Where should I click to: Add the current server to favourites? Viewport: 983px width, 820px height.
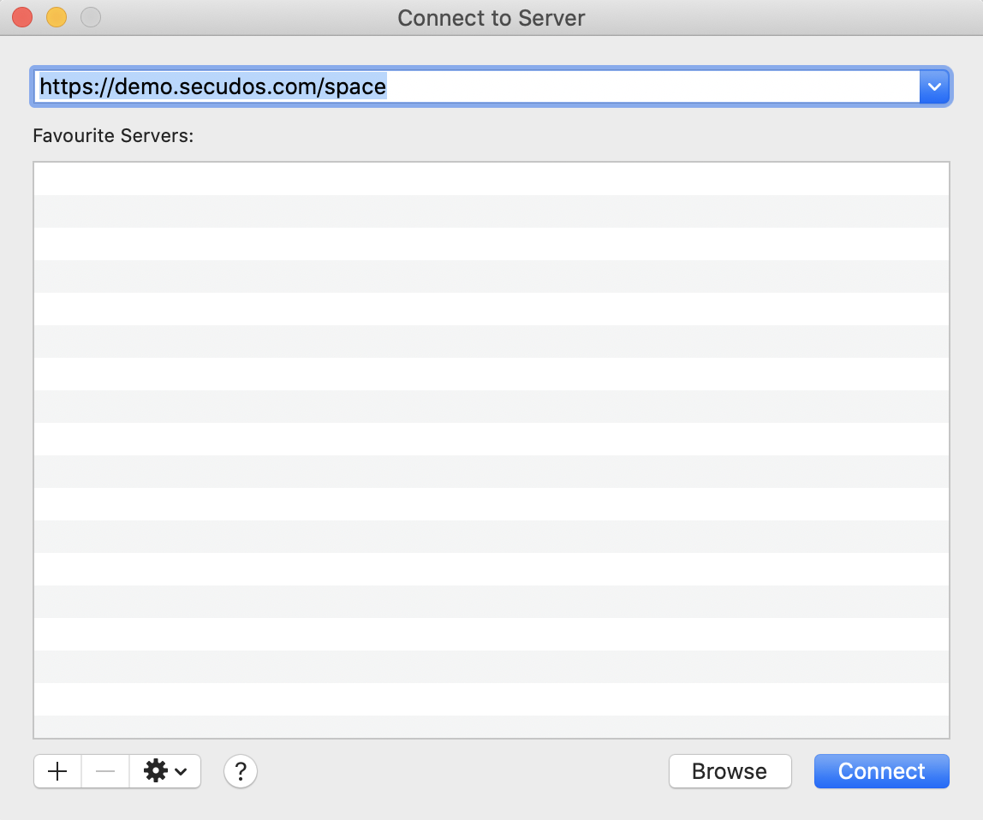(x=57, y=771)
